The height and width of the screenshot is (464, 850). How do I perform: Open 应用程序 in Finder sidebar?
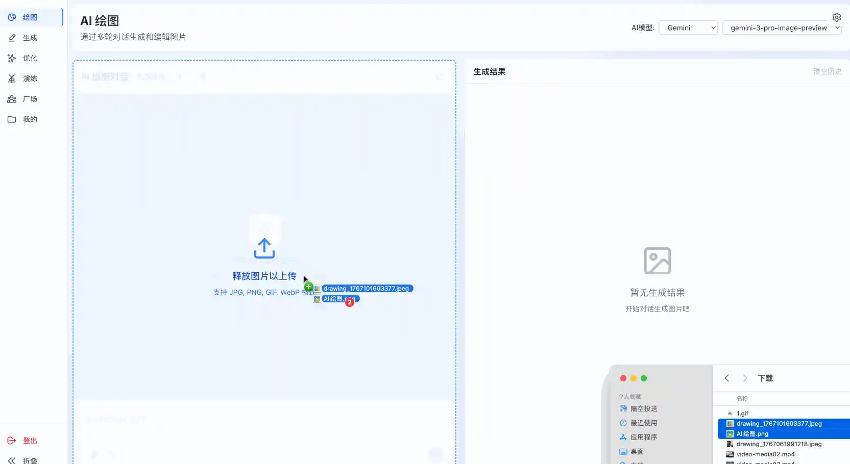643,437
